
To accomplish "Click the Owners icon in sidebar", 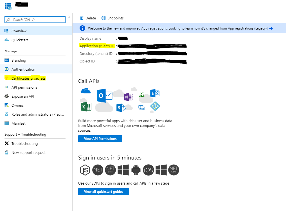I will pyautogui.click(x=7, y=105).
